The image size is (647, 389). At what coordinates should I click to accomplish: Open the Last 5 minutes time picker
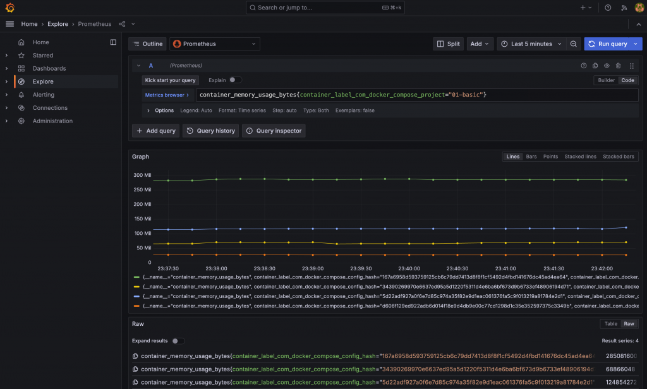(x=529, y=44)
